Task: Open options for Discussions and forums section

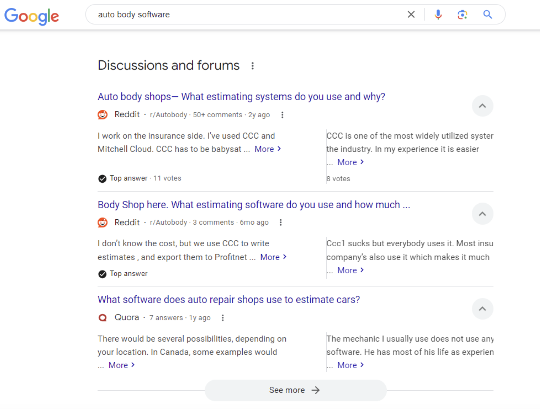Action: (253, 66)
